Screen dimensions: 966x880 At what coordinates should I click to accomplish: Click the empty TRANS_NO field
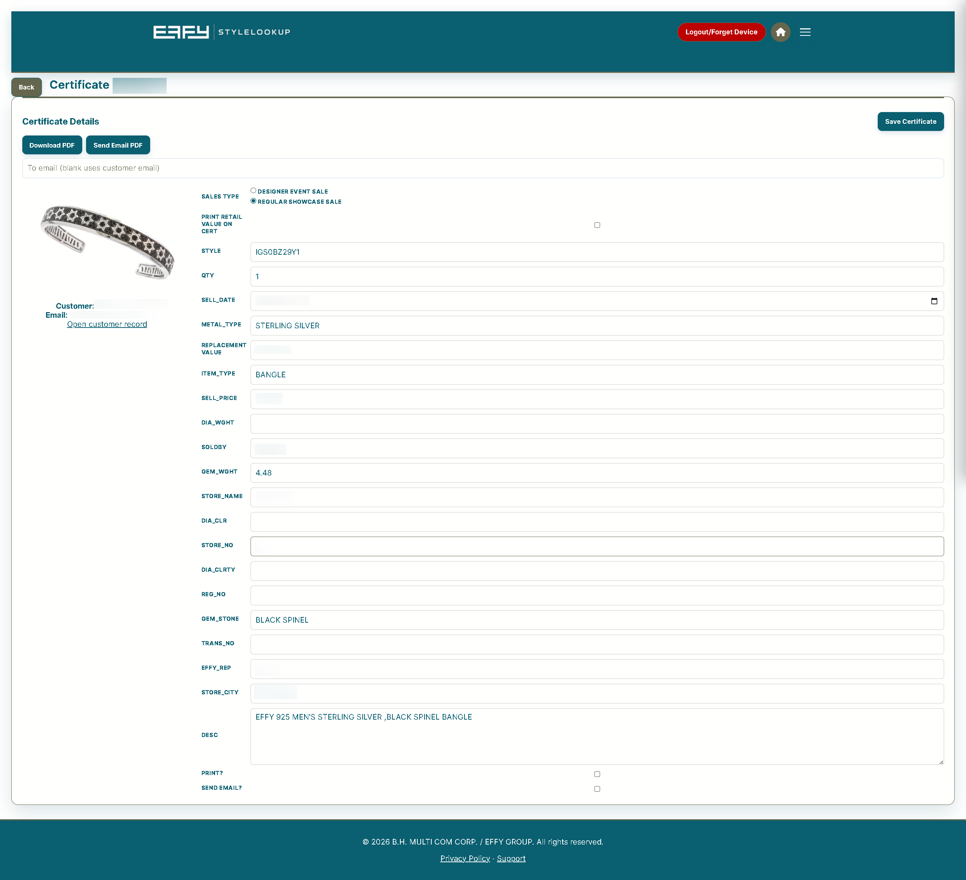click(597, 645)
